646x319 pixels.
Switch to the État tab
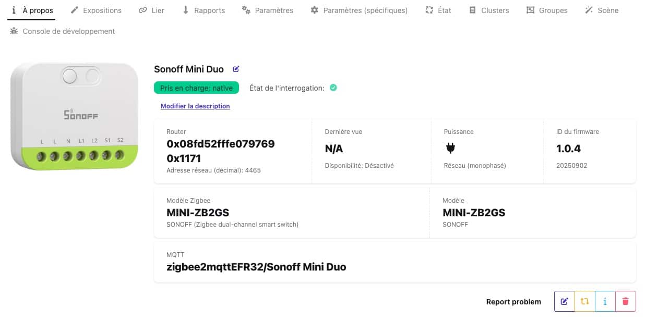coord(438,10)
